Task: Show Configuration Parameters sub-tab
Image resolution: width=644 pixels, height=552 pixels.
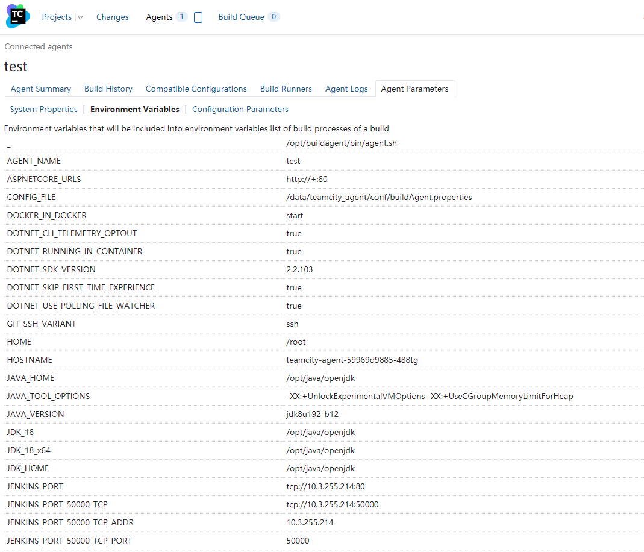Action: tap(240, 109)
